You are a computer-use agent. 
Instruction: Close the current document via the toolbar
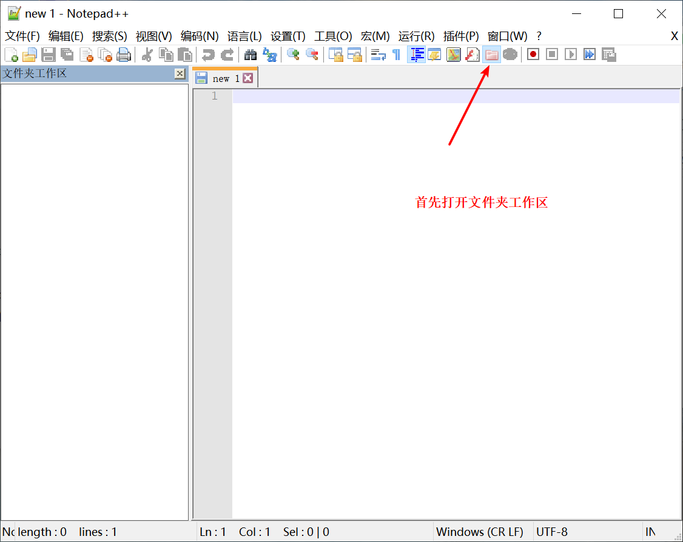pyautogui.click(x=87, y=55)
